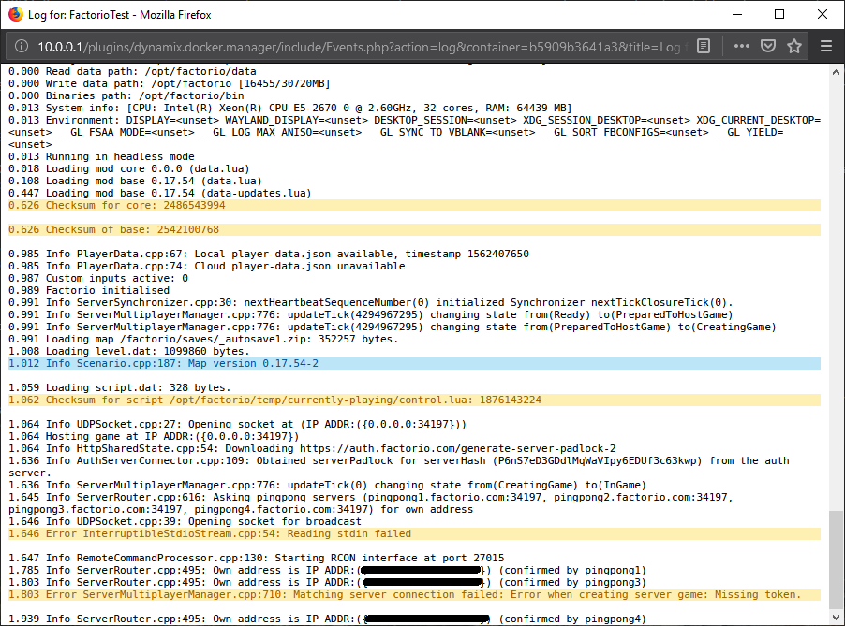845x626 pixels.
Task: Click 'Obtained serverPadlock for serverHash' line
Action: [399, 467]
